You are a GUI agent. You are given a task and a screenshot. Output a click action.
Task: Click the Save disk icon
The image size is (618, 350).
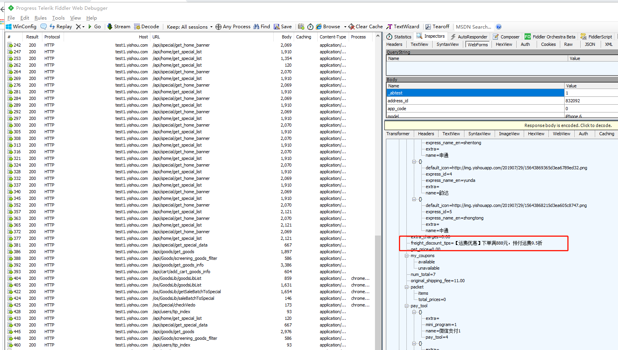[x=277, y=27]
